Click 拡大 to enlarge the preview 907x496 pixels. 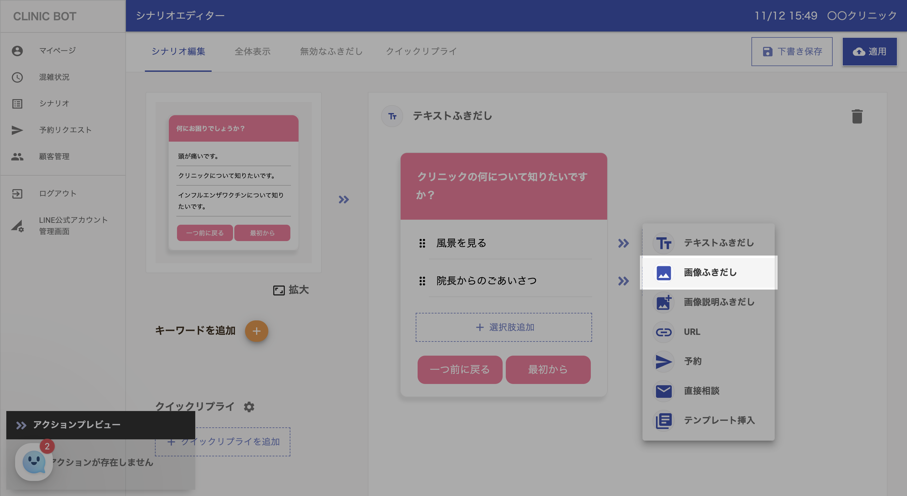(x=291, y=290)
